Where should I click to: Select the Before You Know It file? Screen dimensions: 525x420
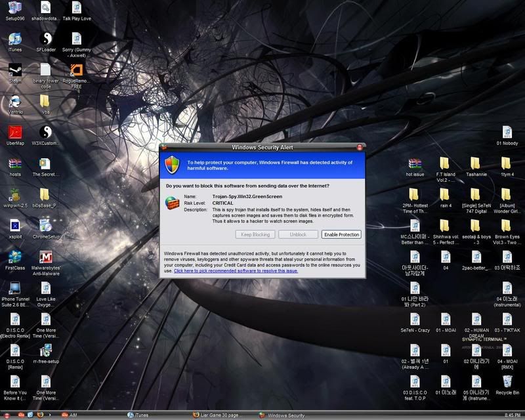click(x=15, y=382)
